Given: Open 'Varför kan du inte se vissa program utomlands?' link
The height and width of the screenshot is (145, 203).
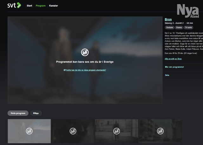Looking at the screenshot, I should (86, 70).
